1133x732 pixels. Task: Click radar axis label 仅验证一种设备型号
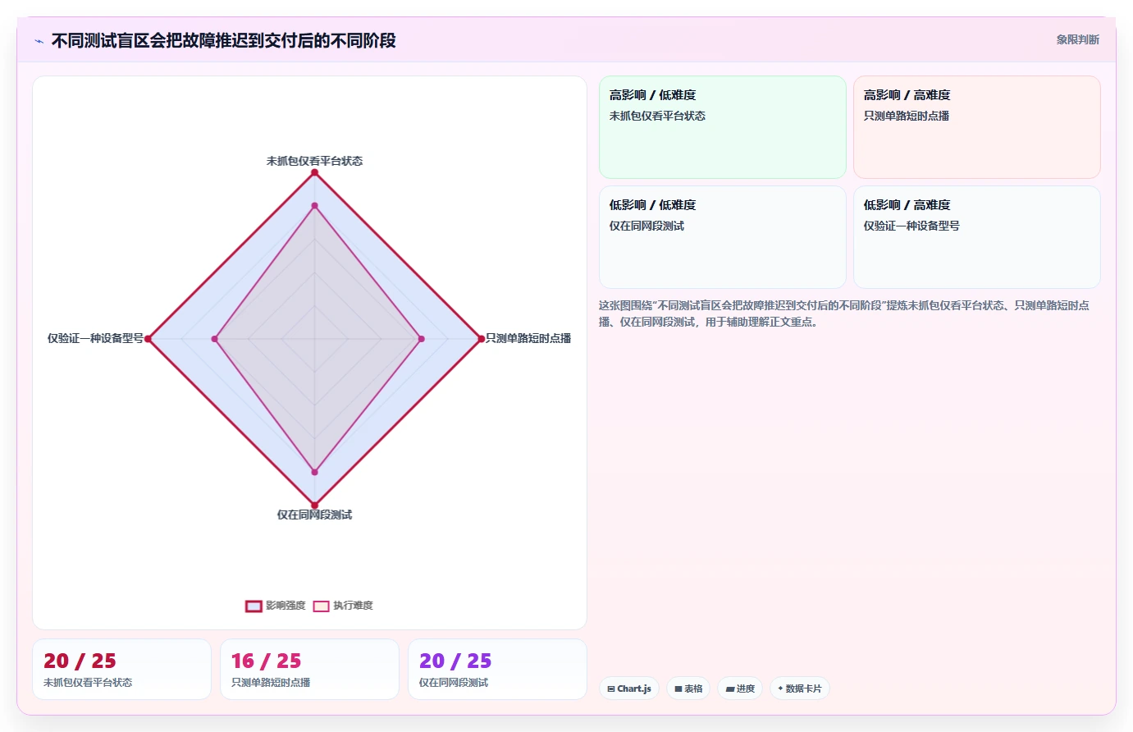[95, 338]
